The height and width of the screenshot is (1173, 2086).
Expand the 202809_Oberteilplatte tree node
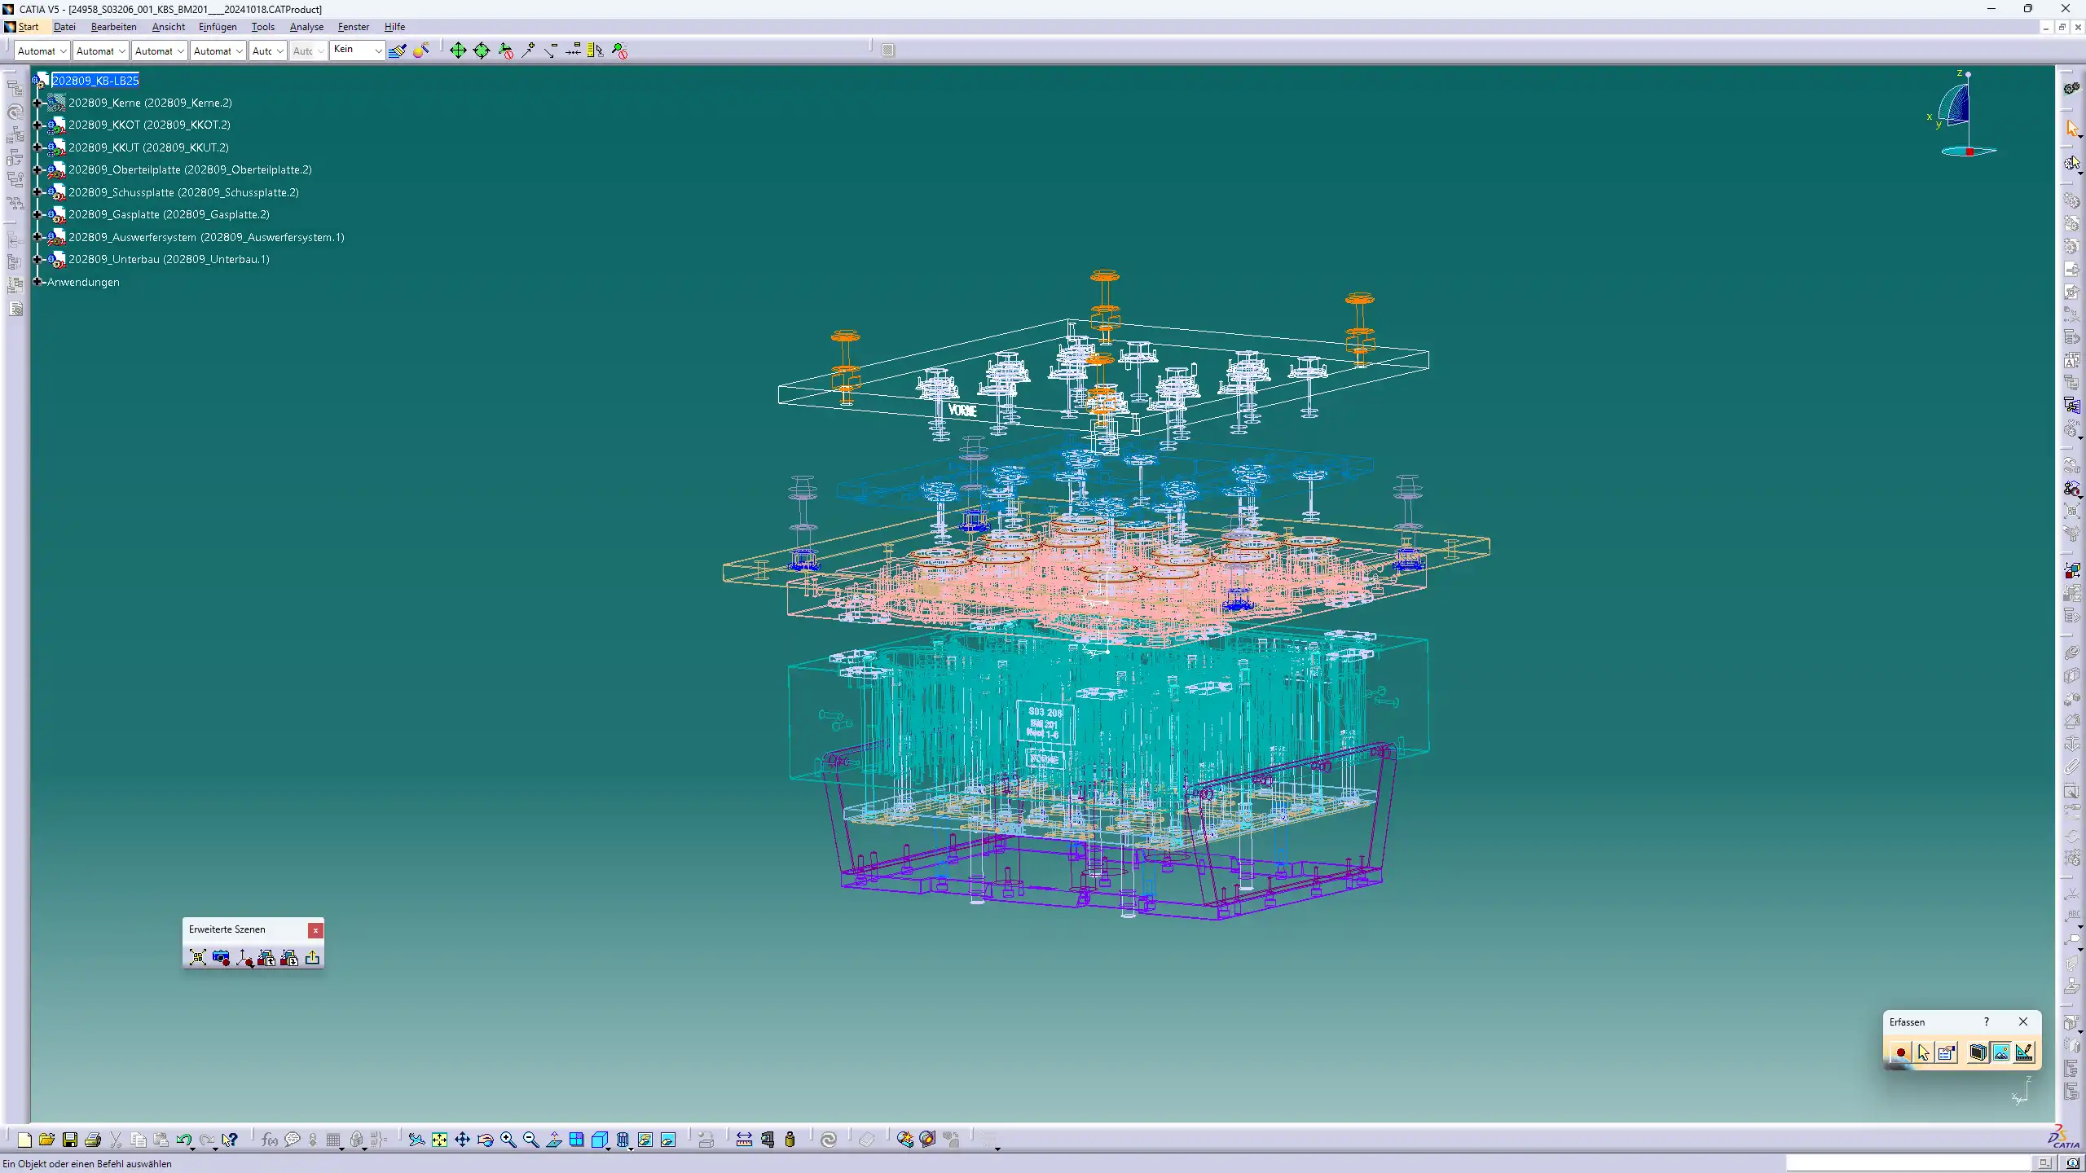(x=37, y=169)
